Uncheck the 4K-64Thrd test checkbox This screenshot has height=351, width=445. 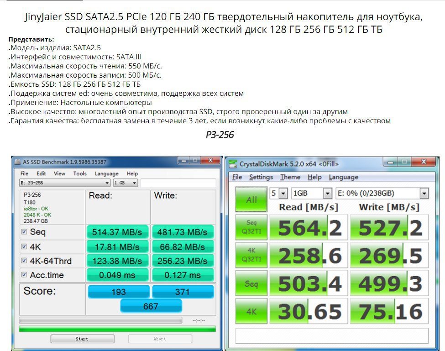pyautogui.click(x=24, y=261)
